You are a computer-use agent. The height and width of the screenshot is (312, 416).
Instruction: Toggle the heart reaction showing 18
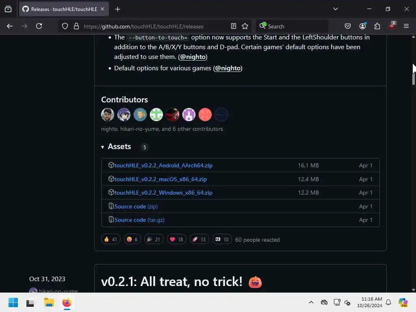click(176, 239)
